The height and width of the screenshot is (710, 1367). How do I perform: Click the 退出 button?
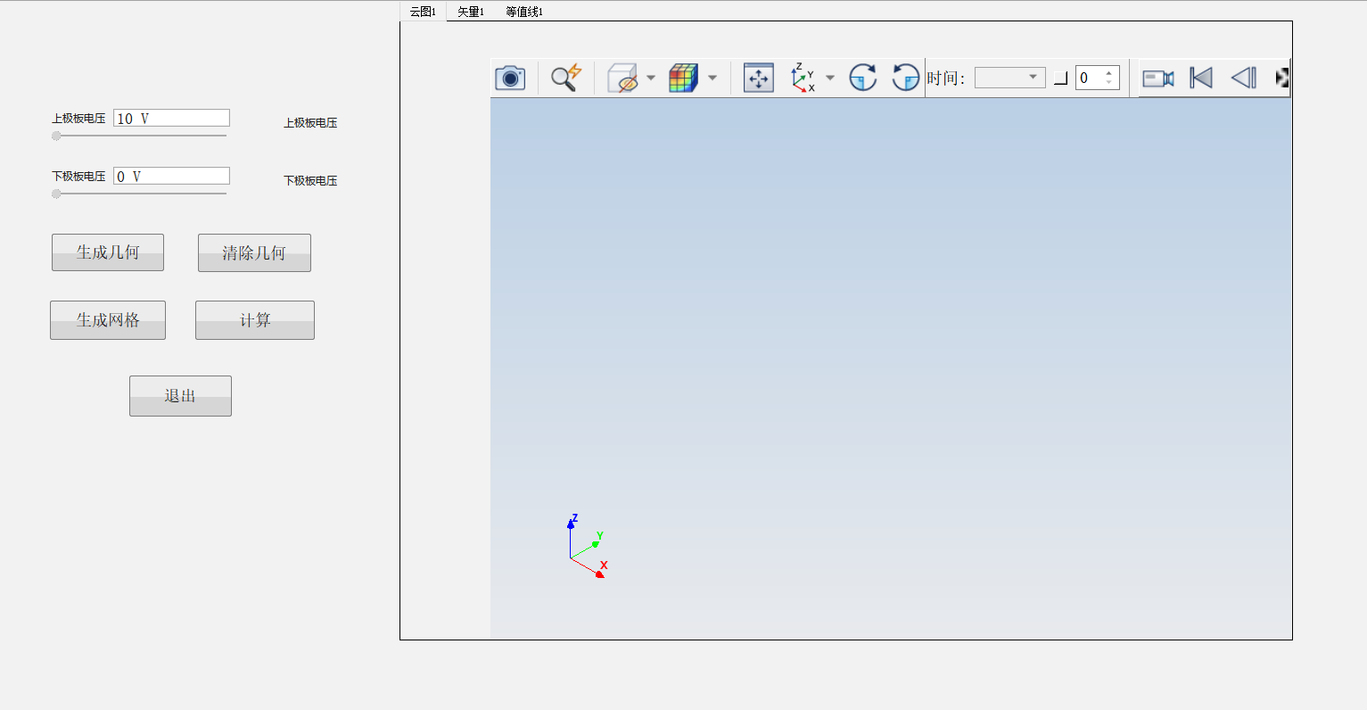point(180,396)
